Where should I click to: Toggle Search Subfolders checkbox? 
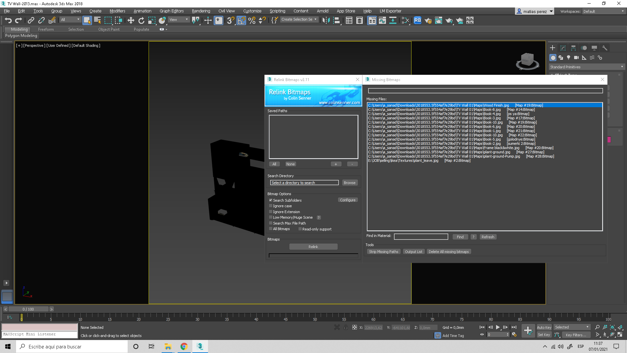point(270,200)
